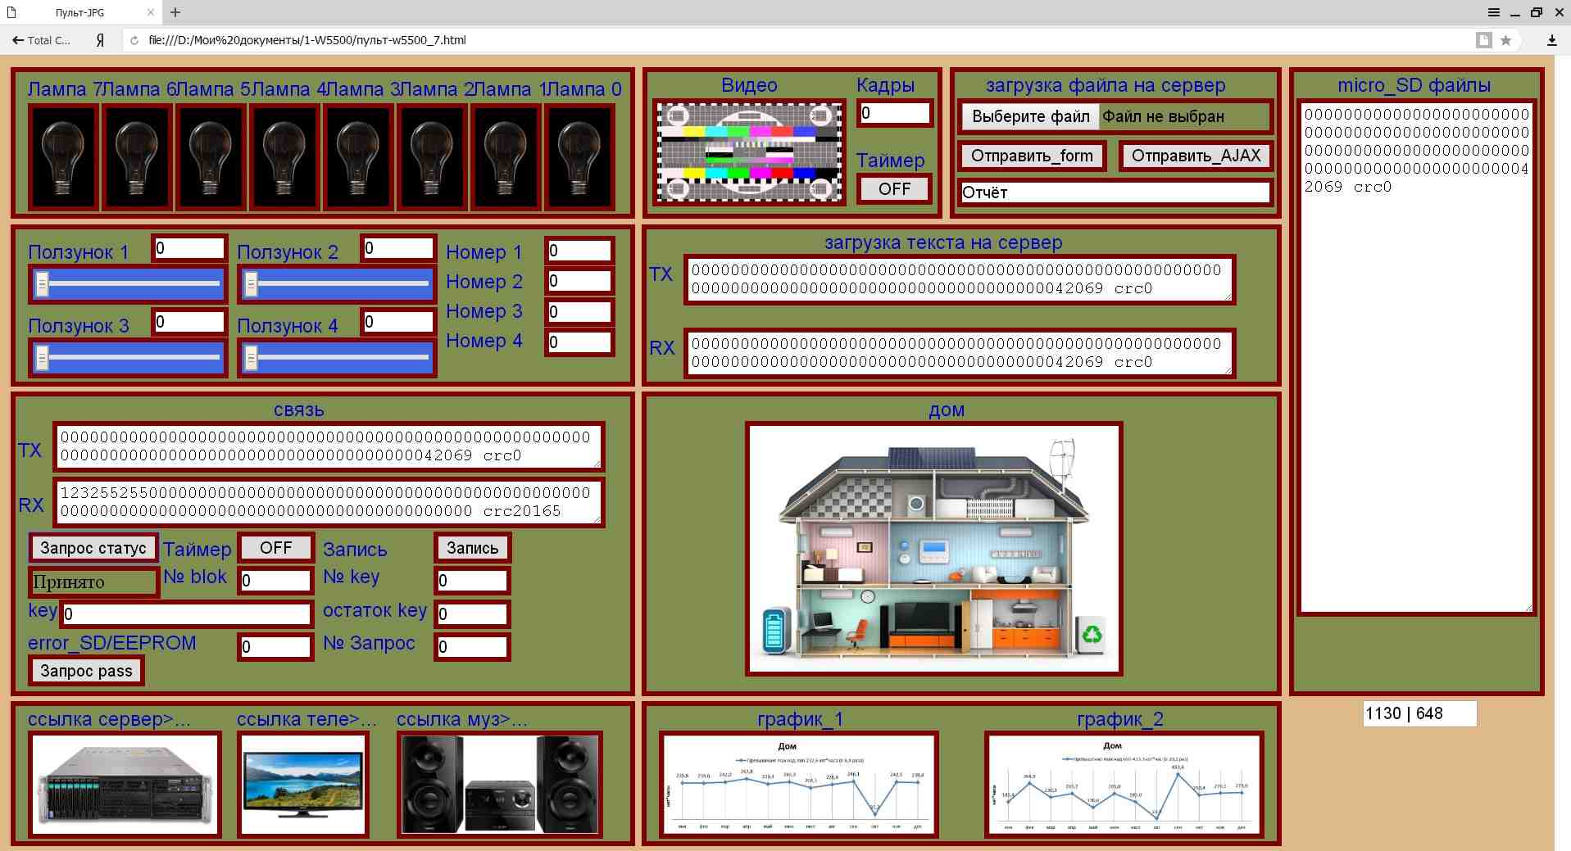The height and width of the screenshot is (851, 1571).
Task: Select the Пульт-JPG browser tab
Action: tap(80, 12)
